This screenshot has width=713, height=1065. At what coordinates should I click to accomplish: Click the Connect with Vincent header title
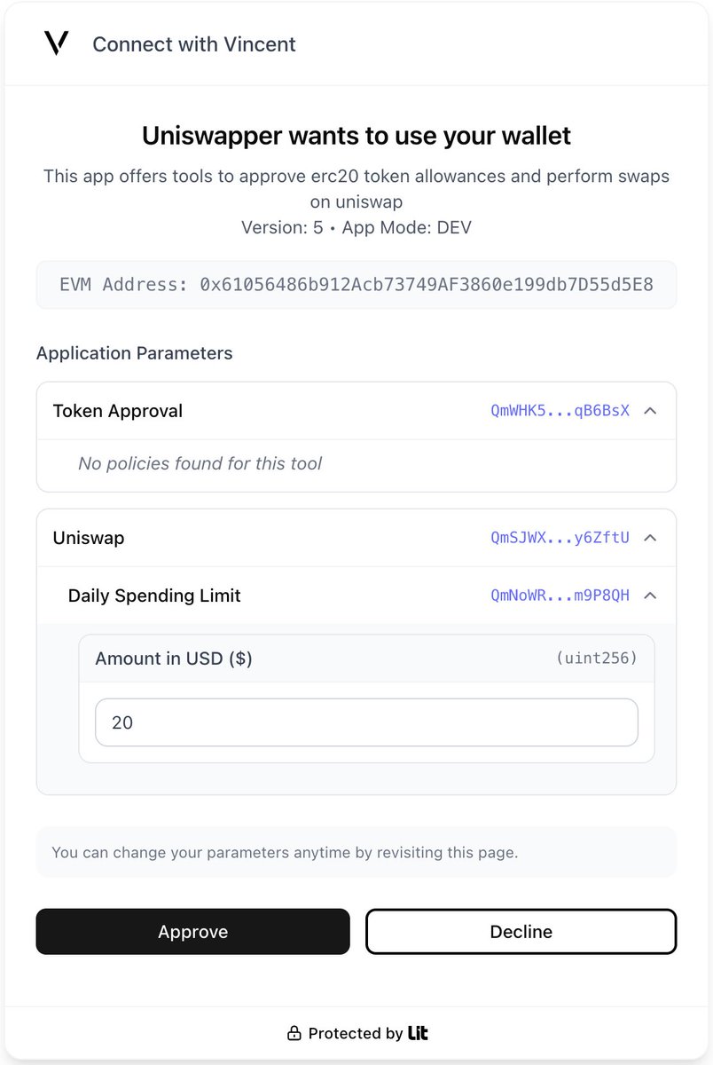[194, 44]
